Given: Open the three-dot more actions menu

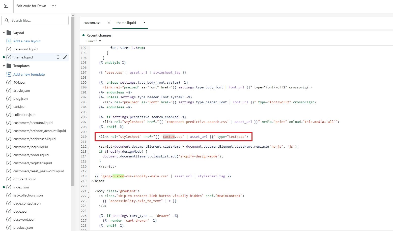Looking at the screenshot, I should pos(54,6).
